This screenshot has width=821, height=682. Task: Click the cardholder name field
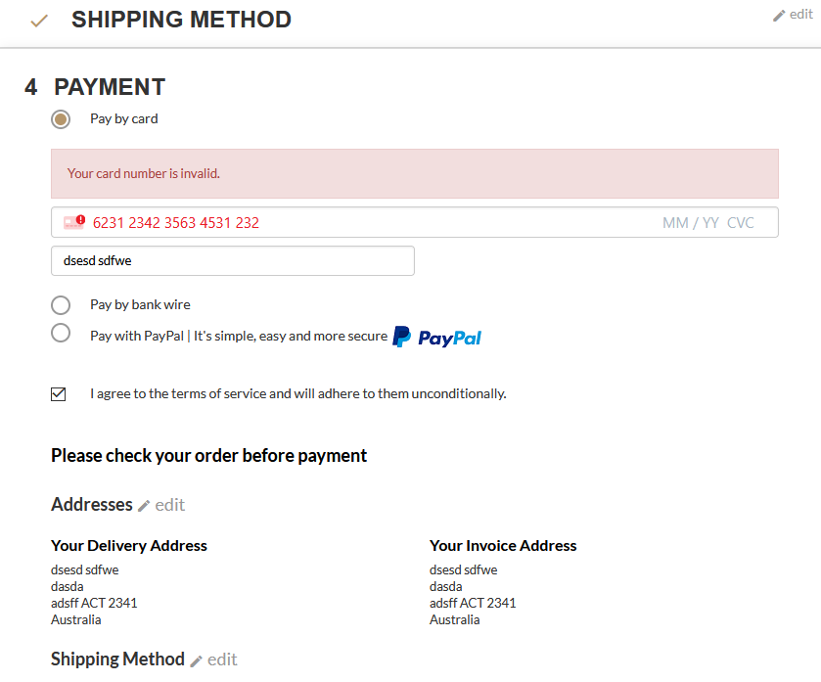(233, 261)
